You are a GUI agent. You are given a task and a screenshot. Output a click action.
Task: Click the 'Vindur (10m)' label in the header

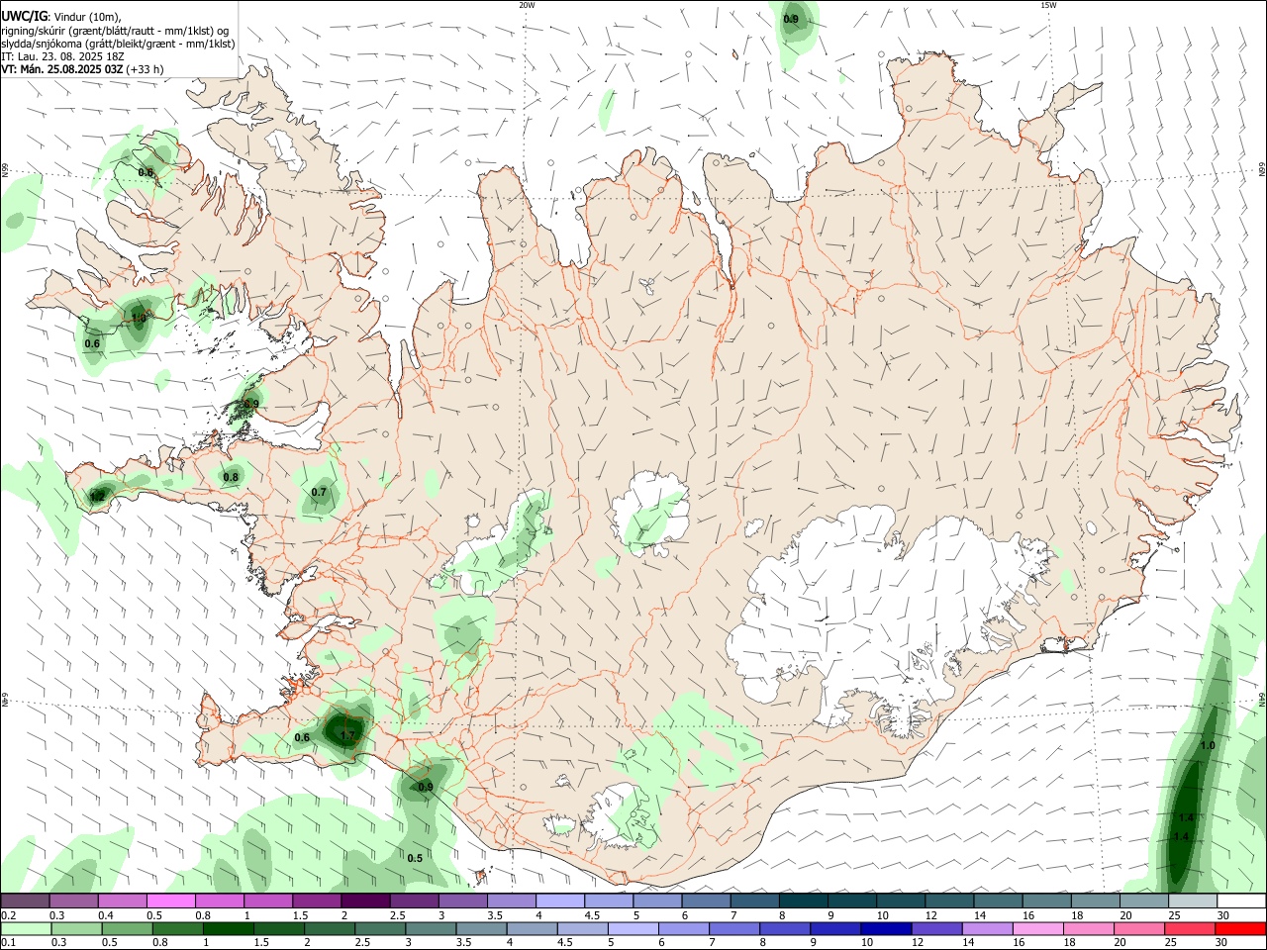pyautogui.click(x=87, y=17)
